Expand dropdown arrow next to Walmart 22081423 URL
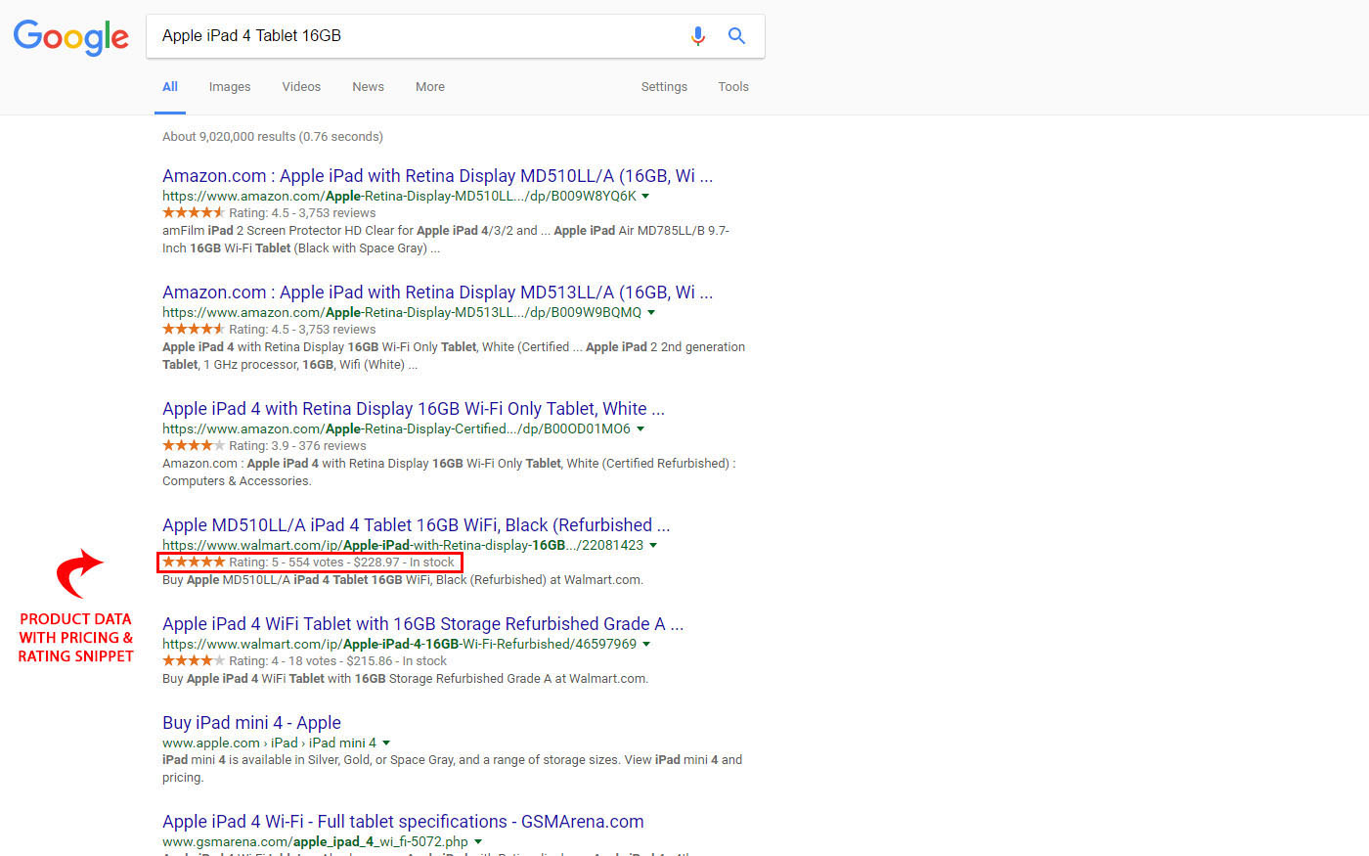Image resolution: width=1369 pixels, height=856 pixels. pyautogui.click(x=653, y=546)
